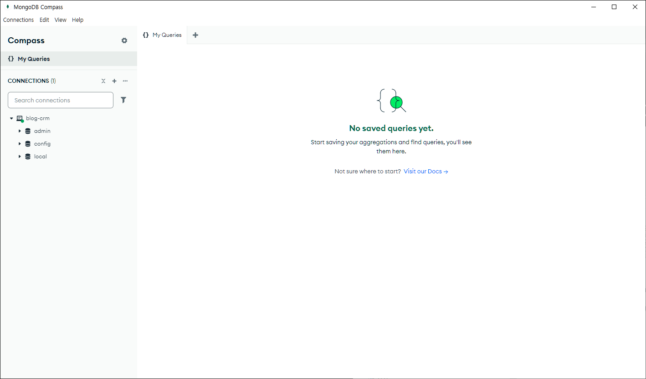This screenshot has height=379, width=646.
Task: Open the View menu
Action: pyautogui.click(x=61, y=20)
